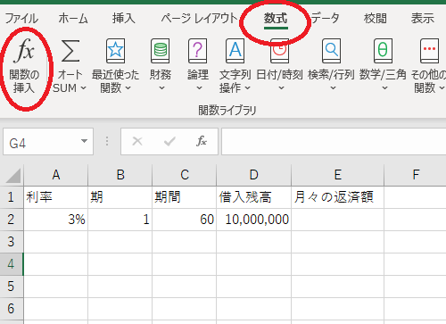Open the 日付/時刻 functions book
The width and height of the screenshot is (446, 324).
click(279, 51)
